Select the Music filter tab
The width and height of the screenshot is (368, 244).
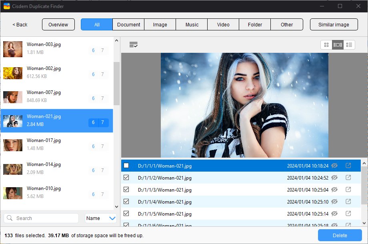click(192, 24)
